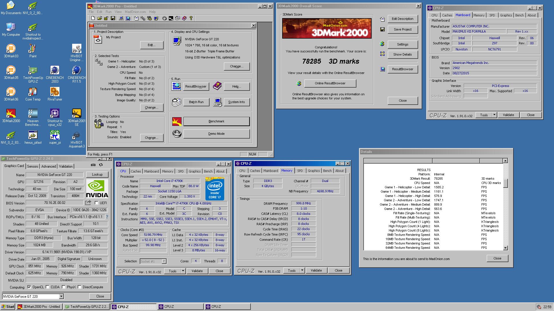Screen dimensions: 554x311
Task: Click the Lookup button in GPU-Z
Action: [97, 175]
